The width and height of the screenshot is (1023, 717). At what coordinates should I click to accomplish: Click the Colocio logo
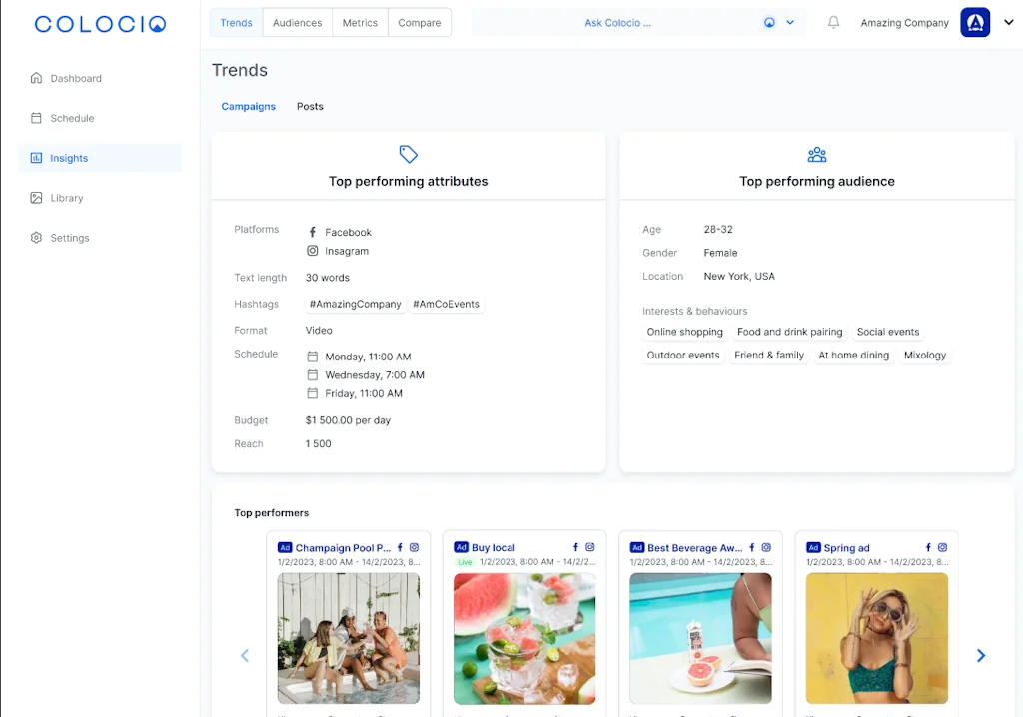tap(100, 24)
